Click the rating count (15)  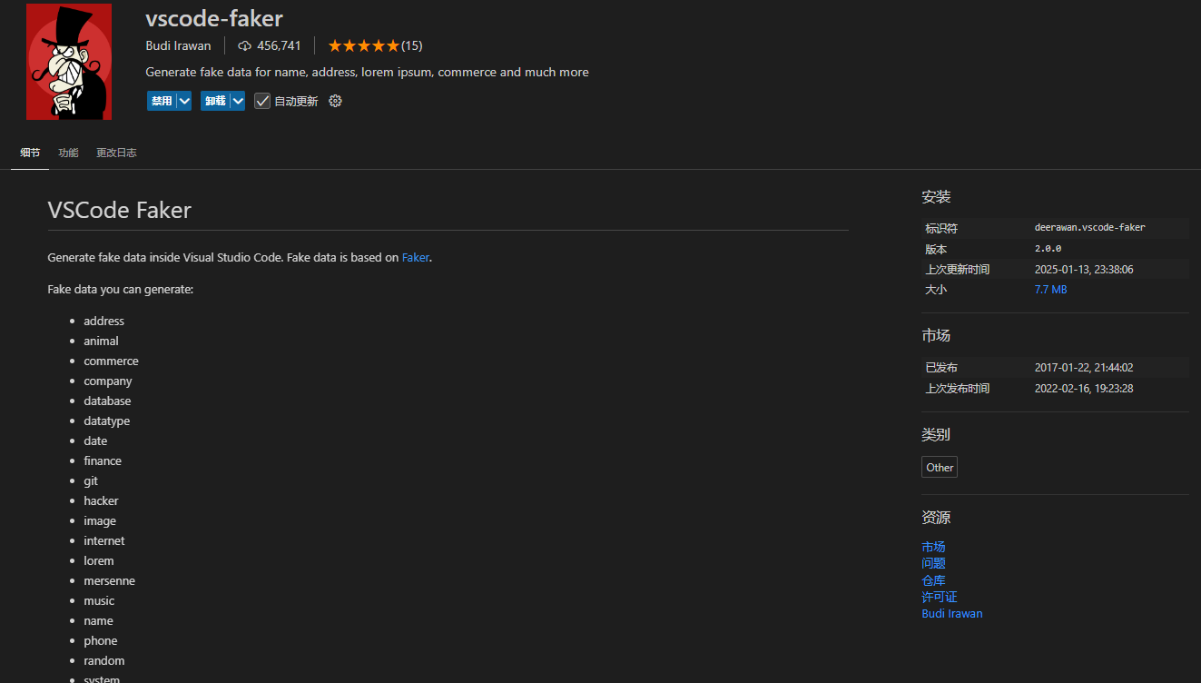412,45
